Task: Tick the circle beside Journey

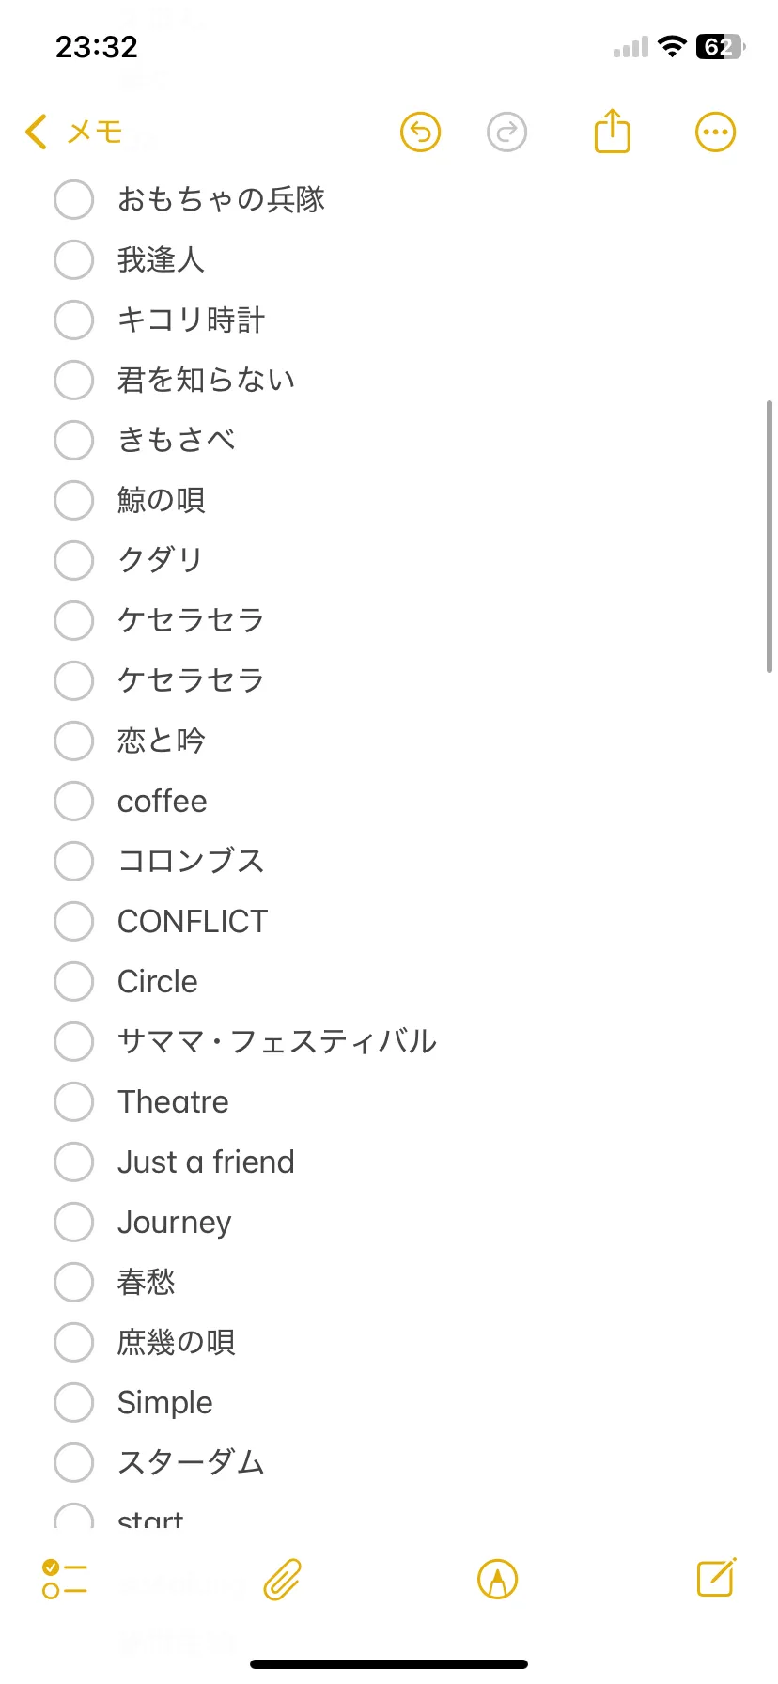Action: point(73,1223)
